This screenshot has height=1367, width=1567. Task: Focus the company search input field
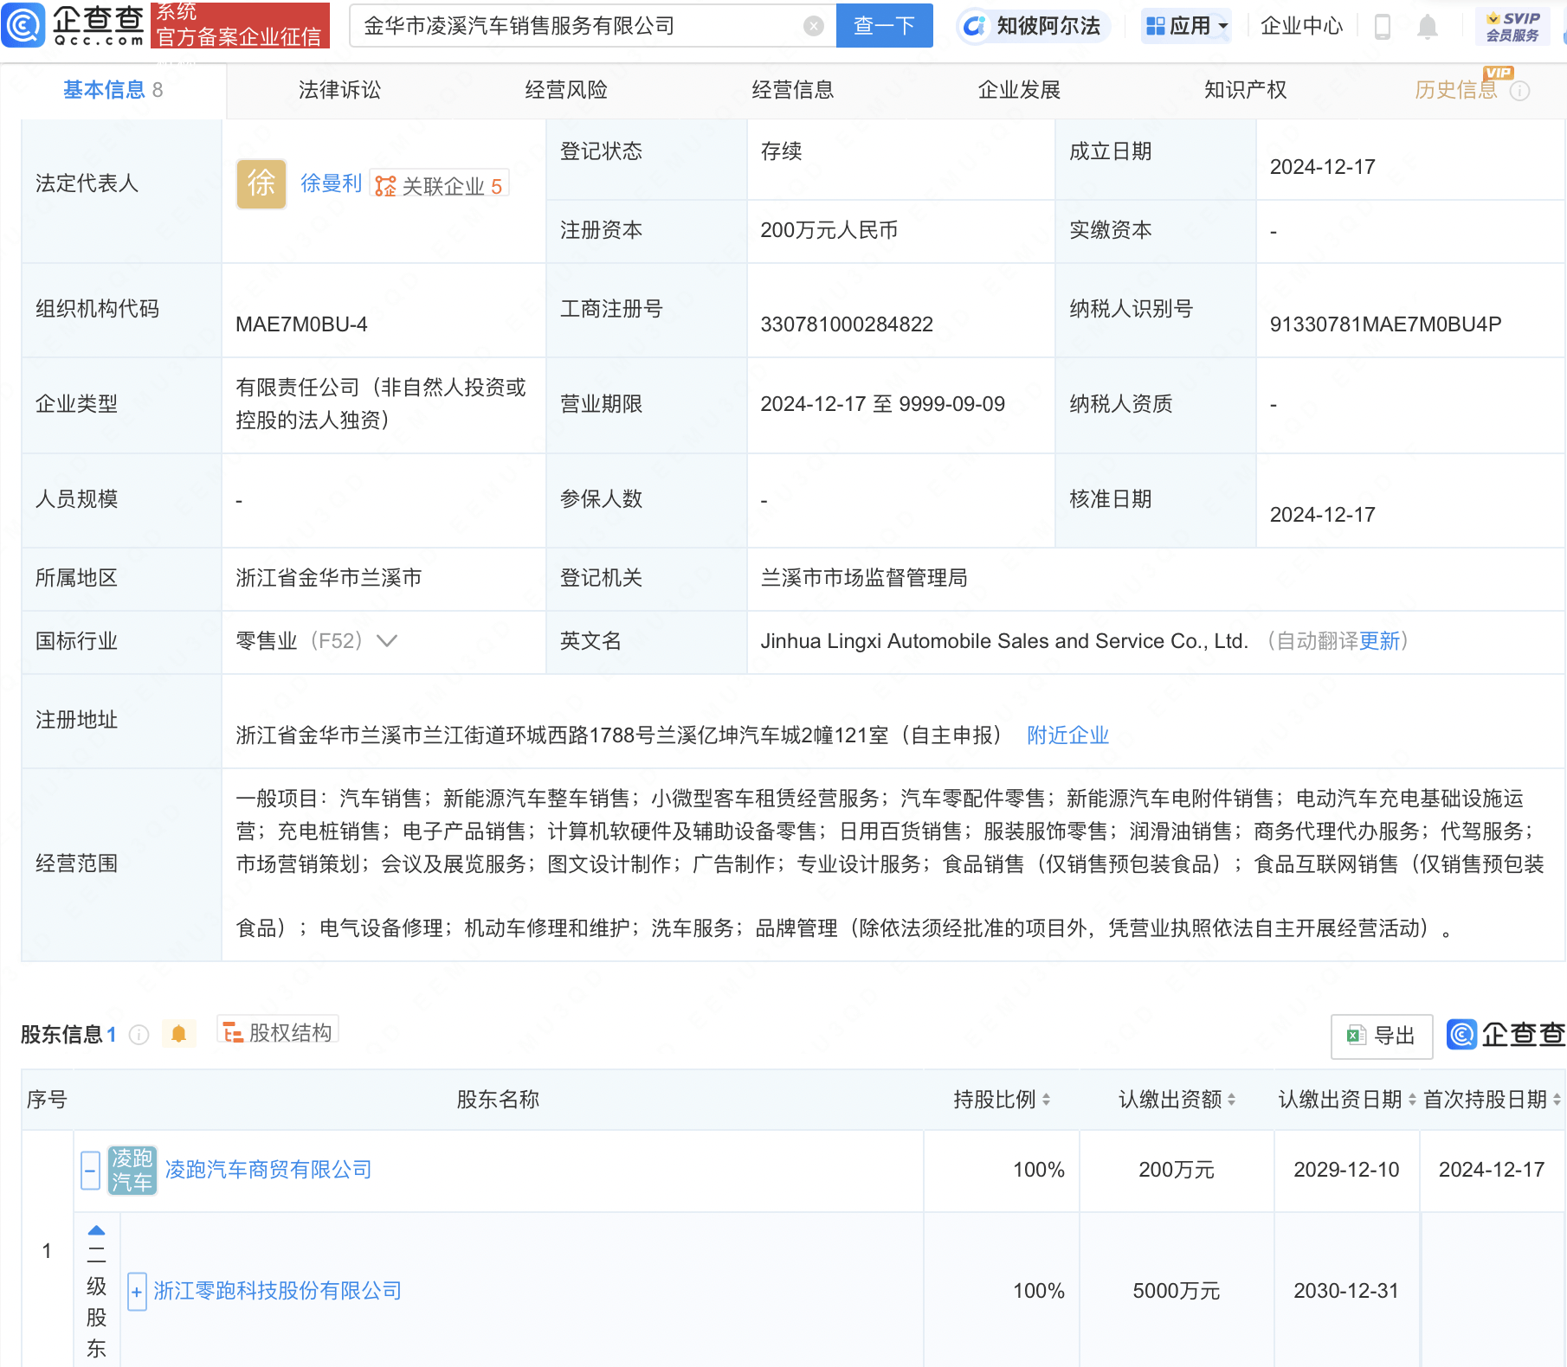point(580,26)
